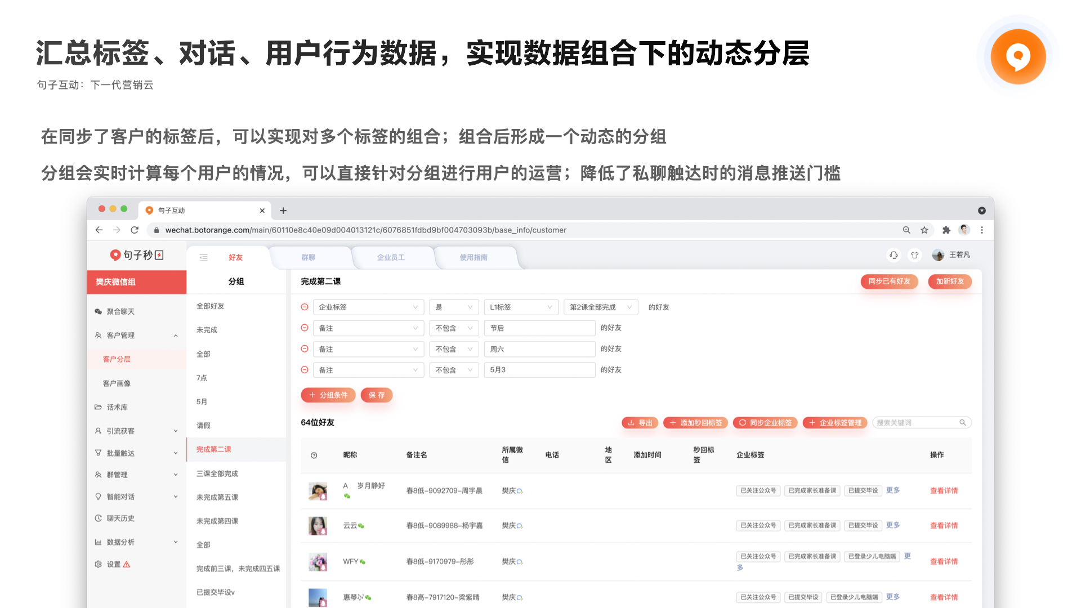The image size is (1081, 608).
Task: Open the 备注 dropdown in 节后 row
Action: [368, 328]
